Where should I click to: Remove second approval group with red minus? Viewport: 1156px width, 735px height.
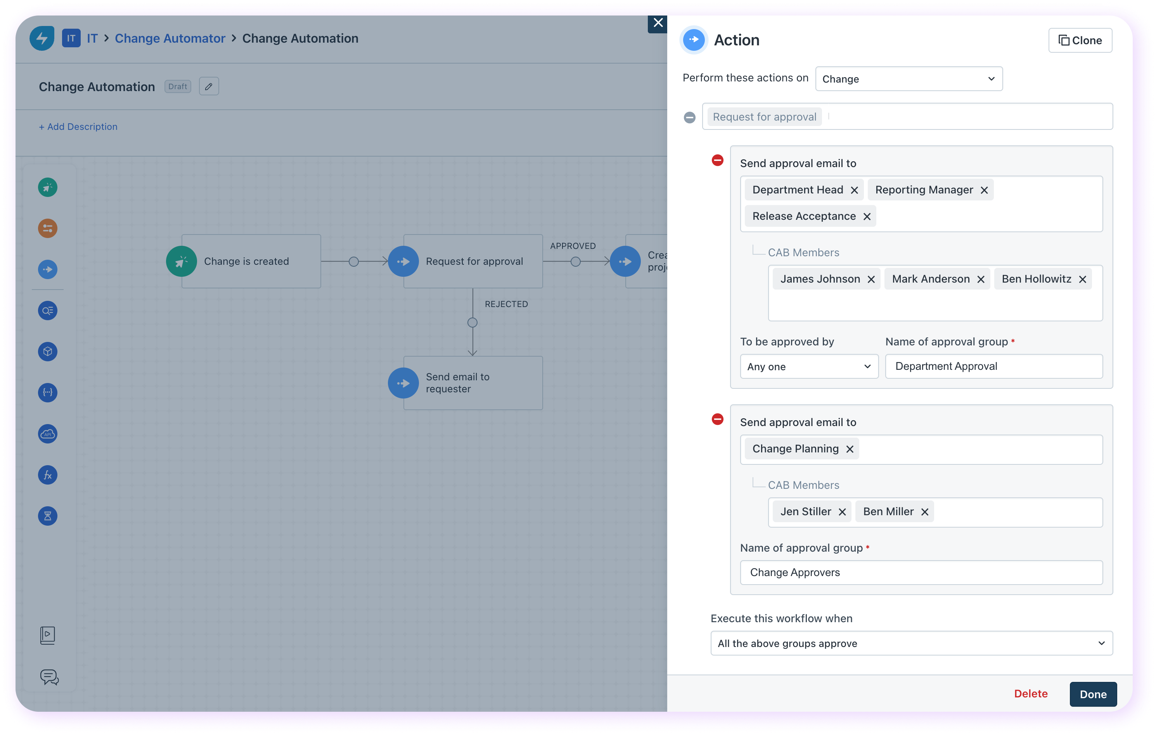tap(717, 419)
